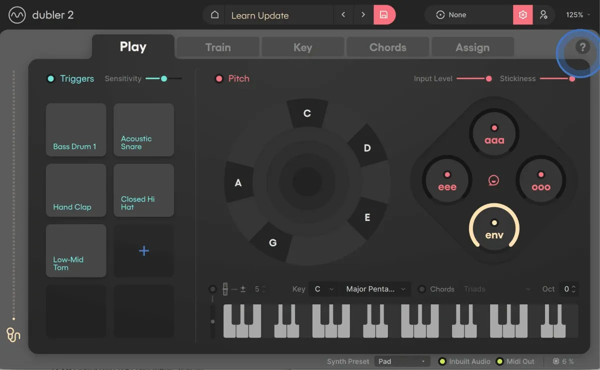This screenshot has width=600, height=370.
Task: Click the 6 % CPU readout
Action: pos(568,361)
